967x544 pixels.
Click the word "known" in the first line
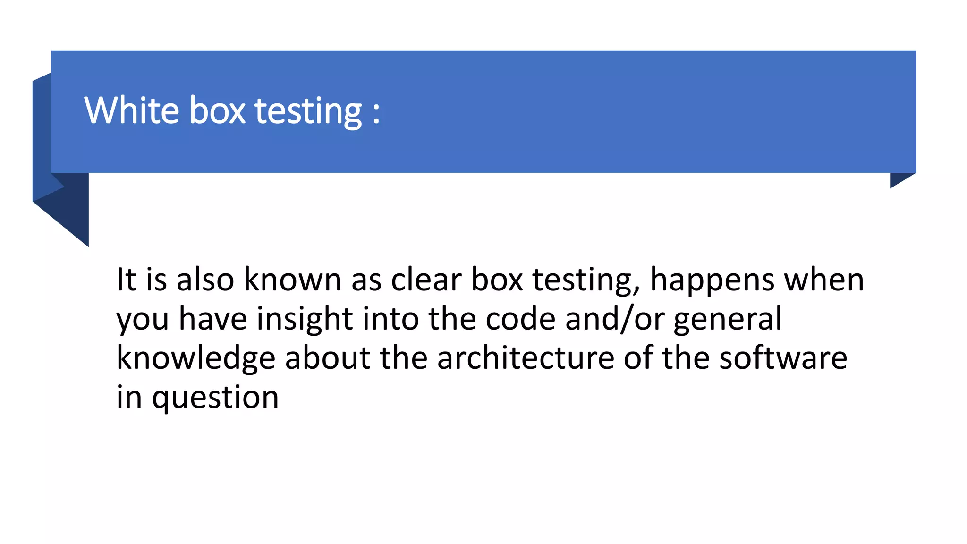click(x=292, y=280)
